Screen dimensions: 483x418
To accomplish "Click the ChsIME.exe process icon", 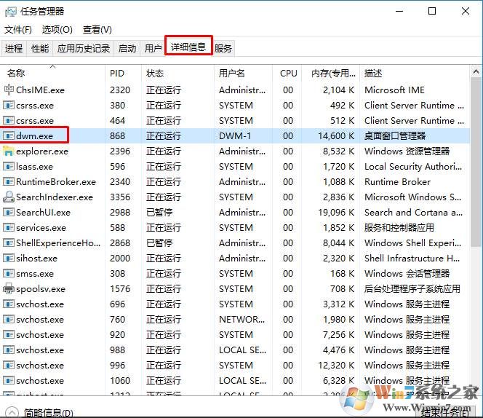I will (x=9, y=90).
